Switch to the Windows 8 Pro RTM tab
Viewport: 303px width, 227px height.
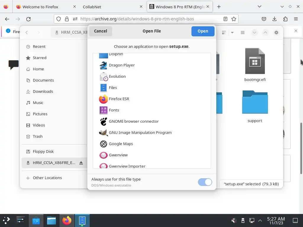(x=180, y=7)
